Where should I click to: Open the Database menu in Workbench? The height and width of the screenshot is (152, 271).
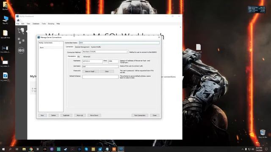(x=36, y=24)
